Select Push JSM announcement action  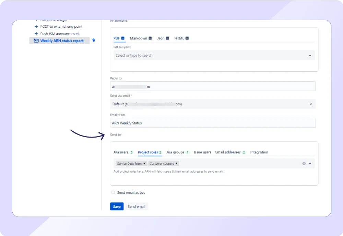60,34
